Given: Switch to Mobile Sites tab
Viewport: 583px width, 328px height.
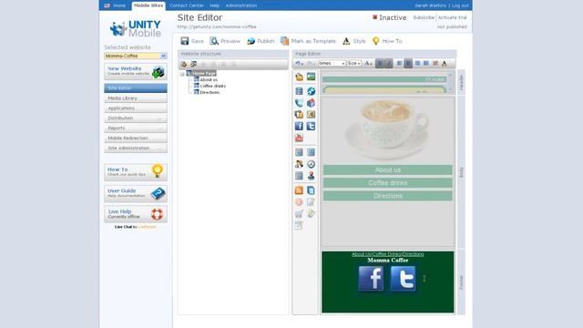Looking at the screenshot, I should pyautogui.click(x=148, y=5).
